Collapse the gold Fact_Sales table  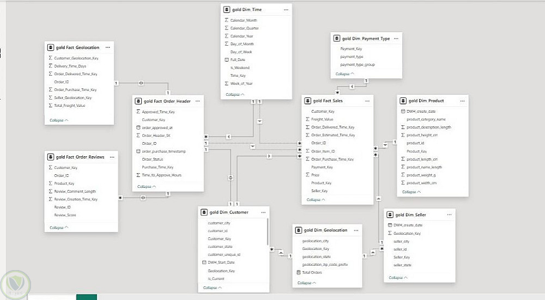click(x=316, y=200)
